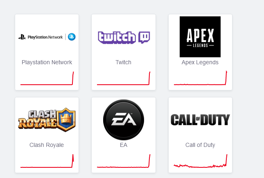The image size is (264, 178).
Task: Click the Apex Legends name label
Action: (x=200, y=62)
